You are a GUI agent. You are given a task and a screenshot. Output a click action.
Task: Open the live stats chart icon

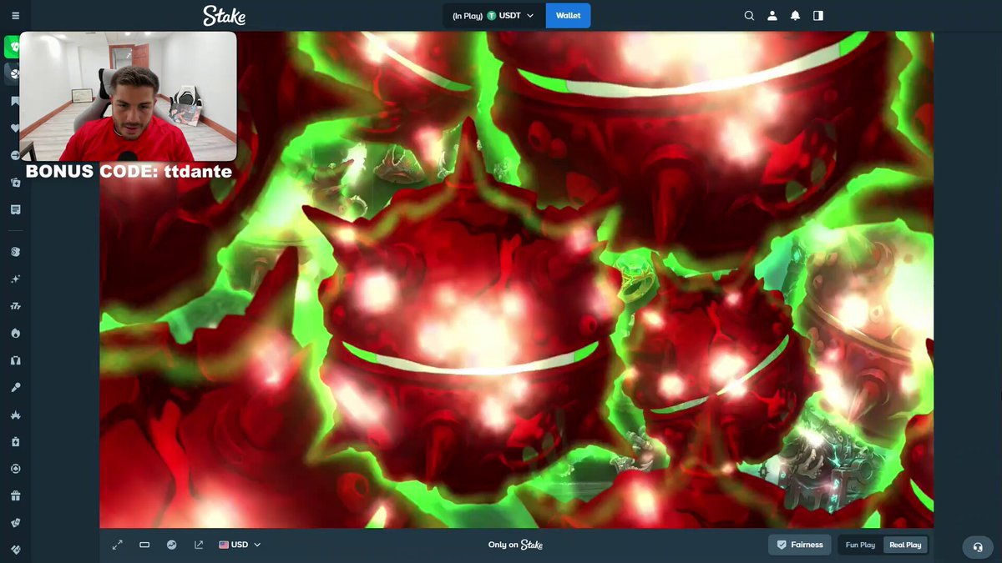tap(171, 545)
